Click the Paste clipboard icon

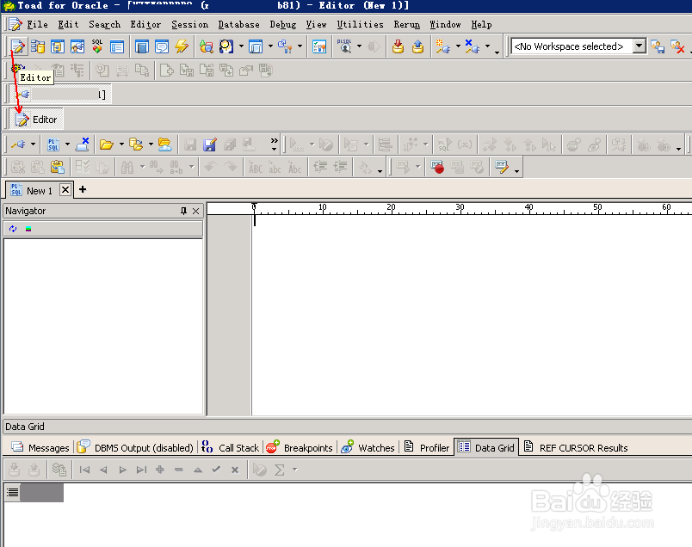(58, 167)
